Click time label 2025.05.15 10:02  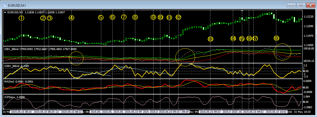[x=276, y=111]
